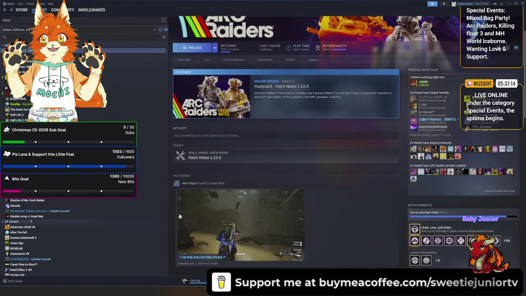Open the SMOLZJAMEES profile menu in header
Viewport: 526px width, 296px height.
(x=92, y=10)
